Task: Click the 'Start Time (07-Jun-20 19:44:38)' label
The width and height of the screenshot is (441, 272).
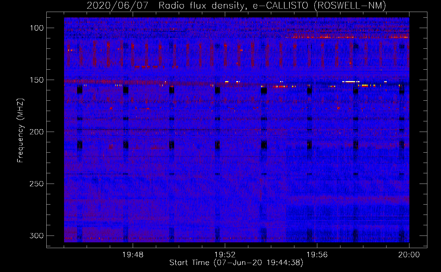Action: coord(236,263)
